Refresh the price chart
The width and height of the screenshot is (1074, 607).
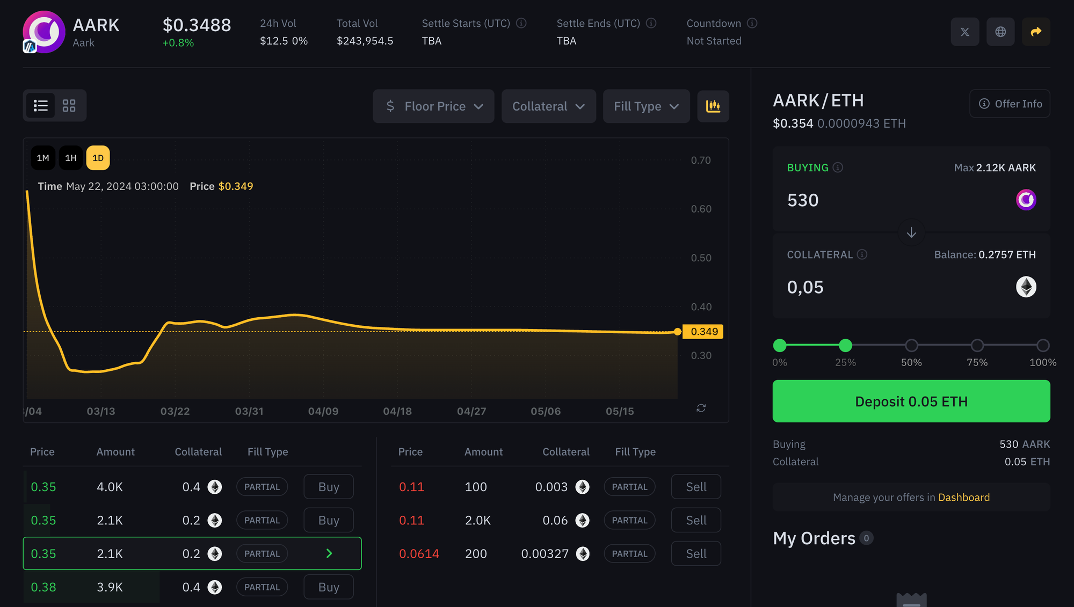click(701, 408)
